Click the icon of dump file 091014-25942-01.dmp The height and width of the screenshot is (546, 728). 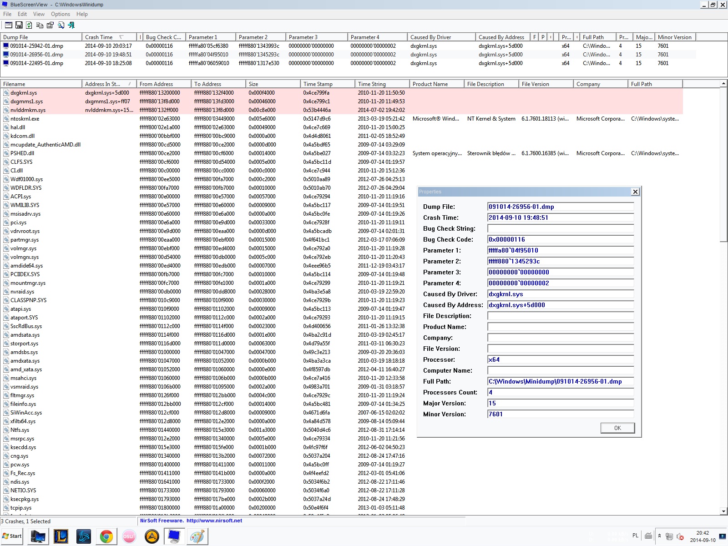(6, 46)
